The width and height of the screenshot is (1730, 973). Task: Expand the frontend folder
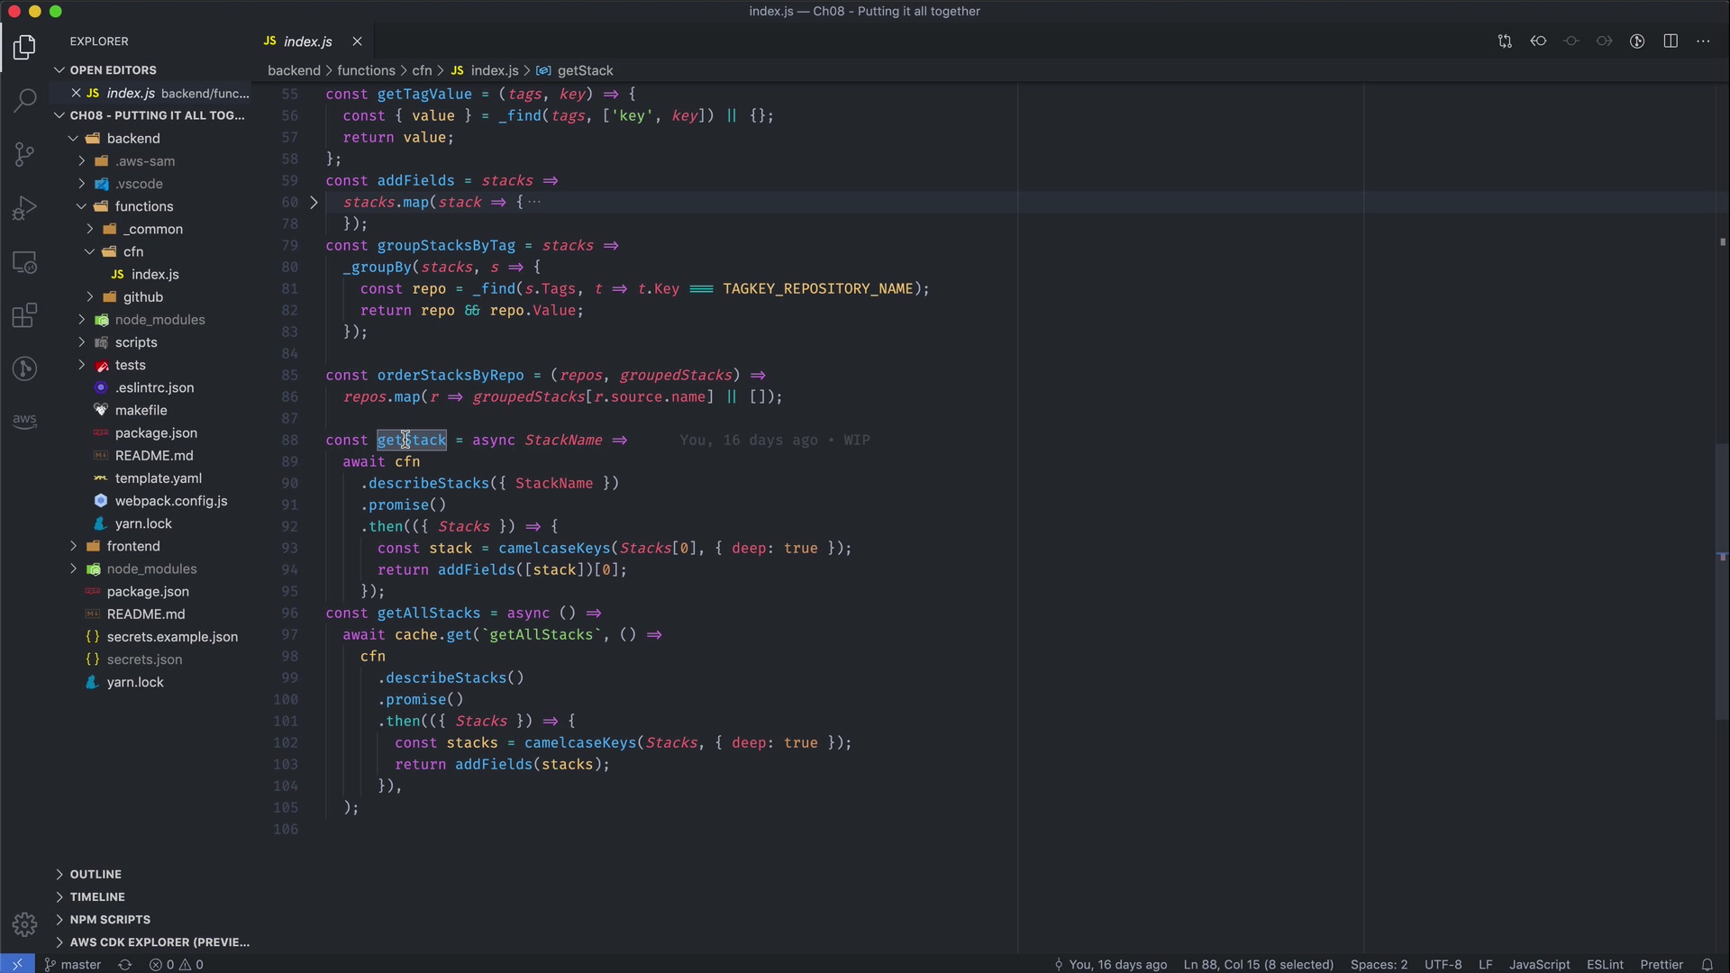pyautogui.click(x=132, y=546)
